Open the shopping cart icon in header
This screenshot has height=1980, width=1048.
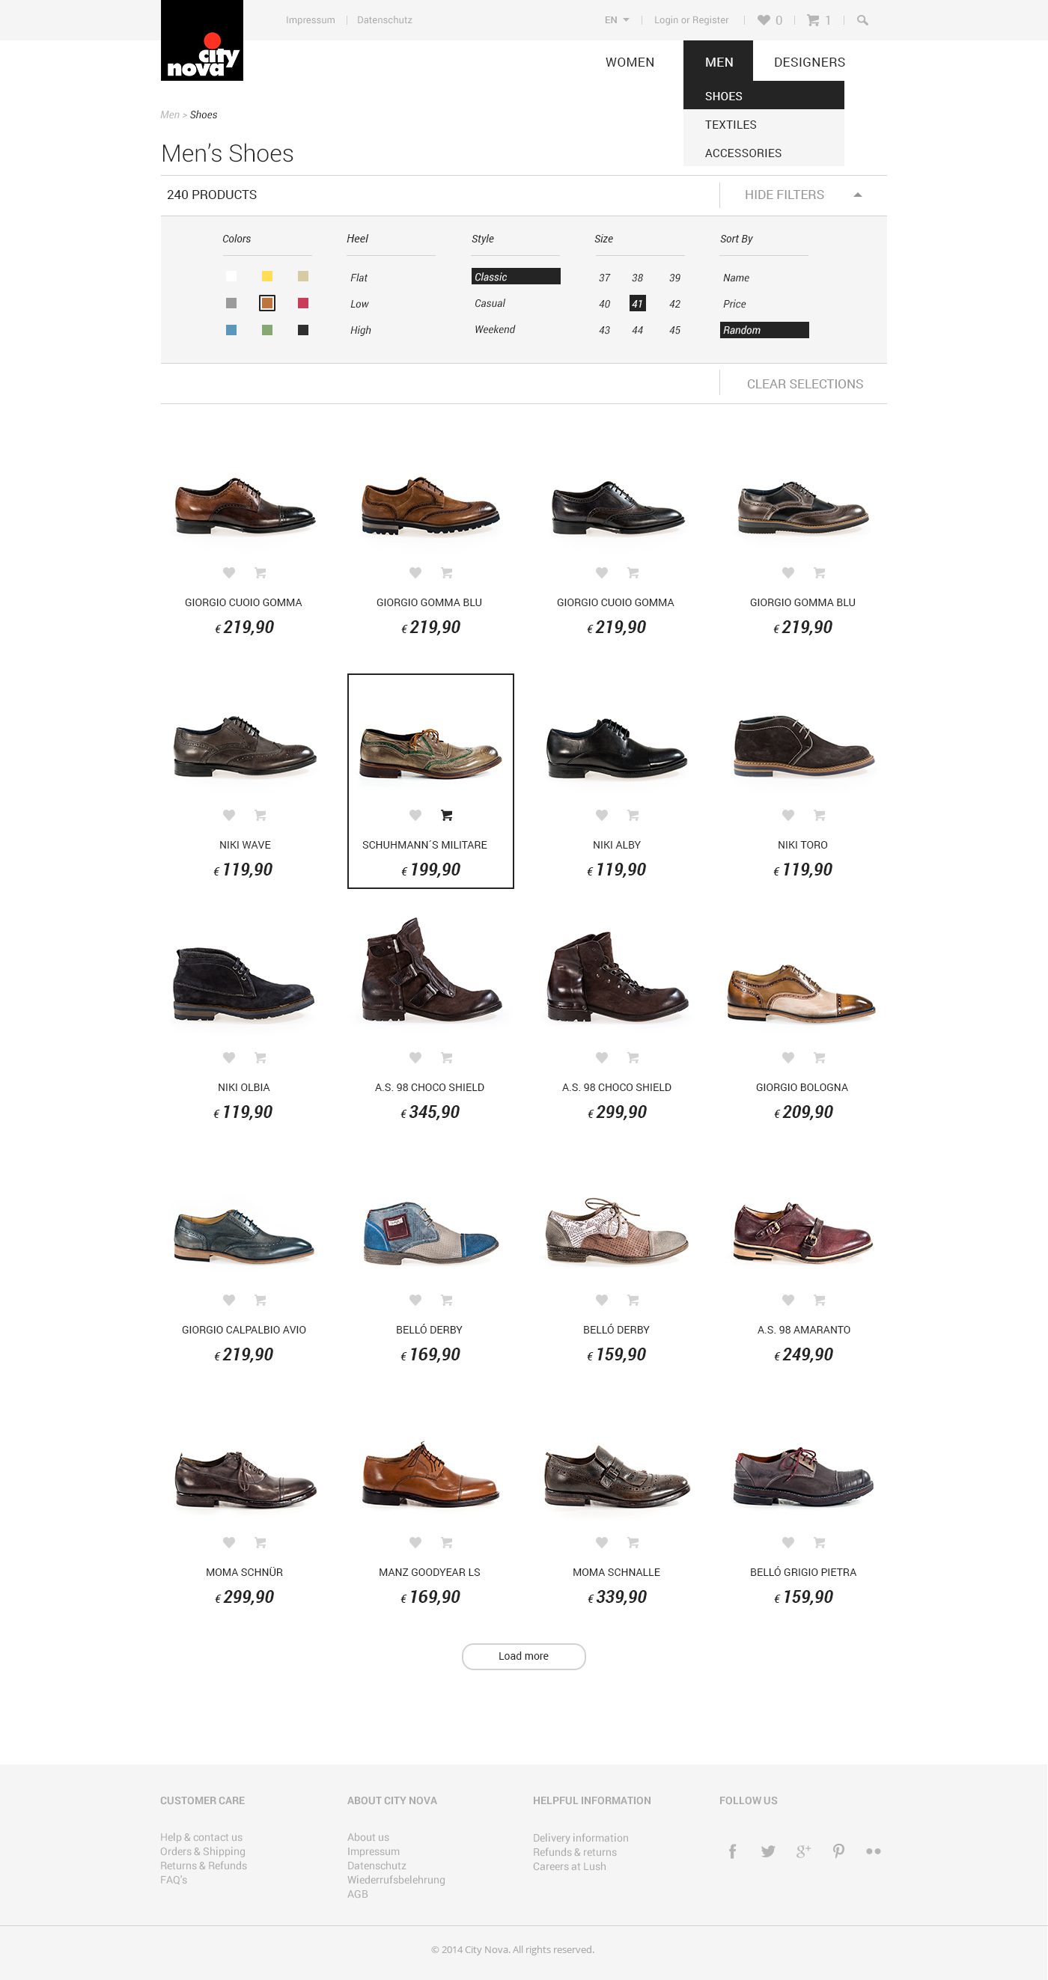point(812,20)
